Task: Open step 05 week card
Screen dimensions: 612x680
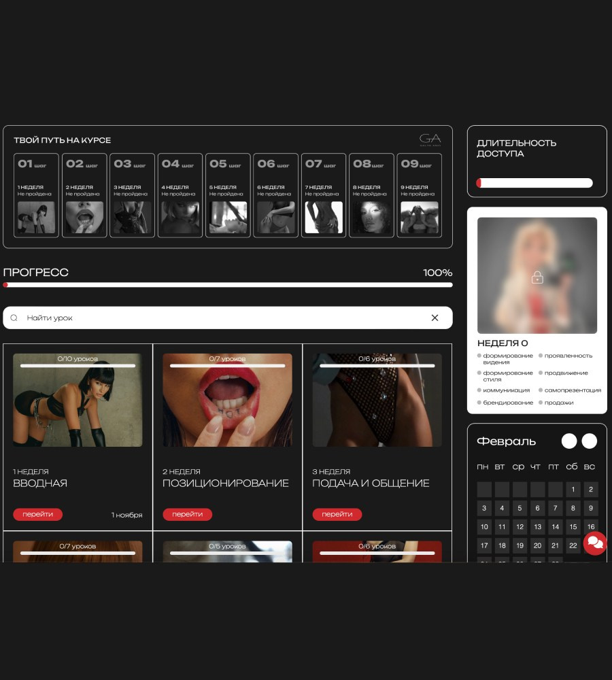Action: tap(228, 195)
